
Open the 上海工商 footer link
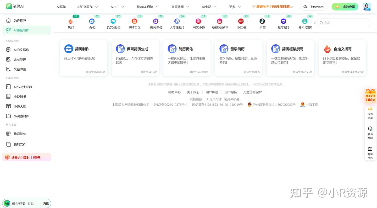click(x=309, y=105)
